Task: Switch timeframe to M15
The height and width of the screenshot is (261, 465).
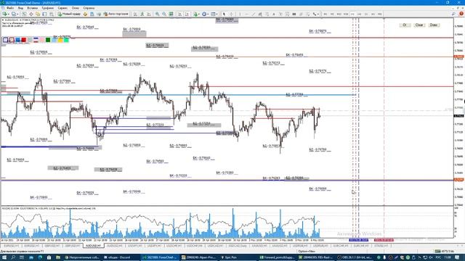Action: [x=339, y=14]
